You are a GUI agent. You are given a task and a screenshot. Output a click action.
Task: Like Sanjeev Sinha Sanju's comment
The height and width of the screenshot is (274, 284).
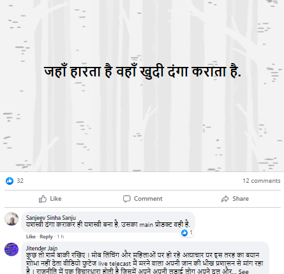(x=31, y=236)
